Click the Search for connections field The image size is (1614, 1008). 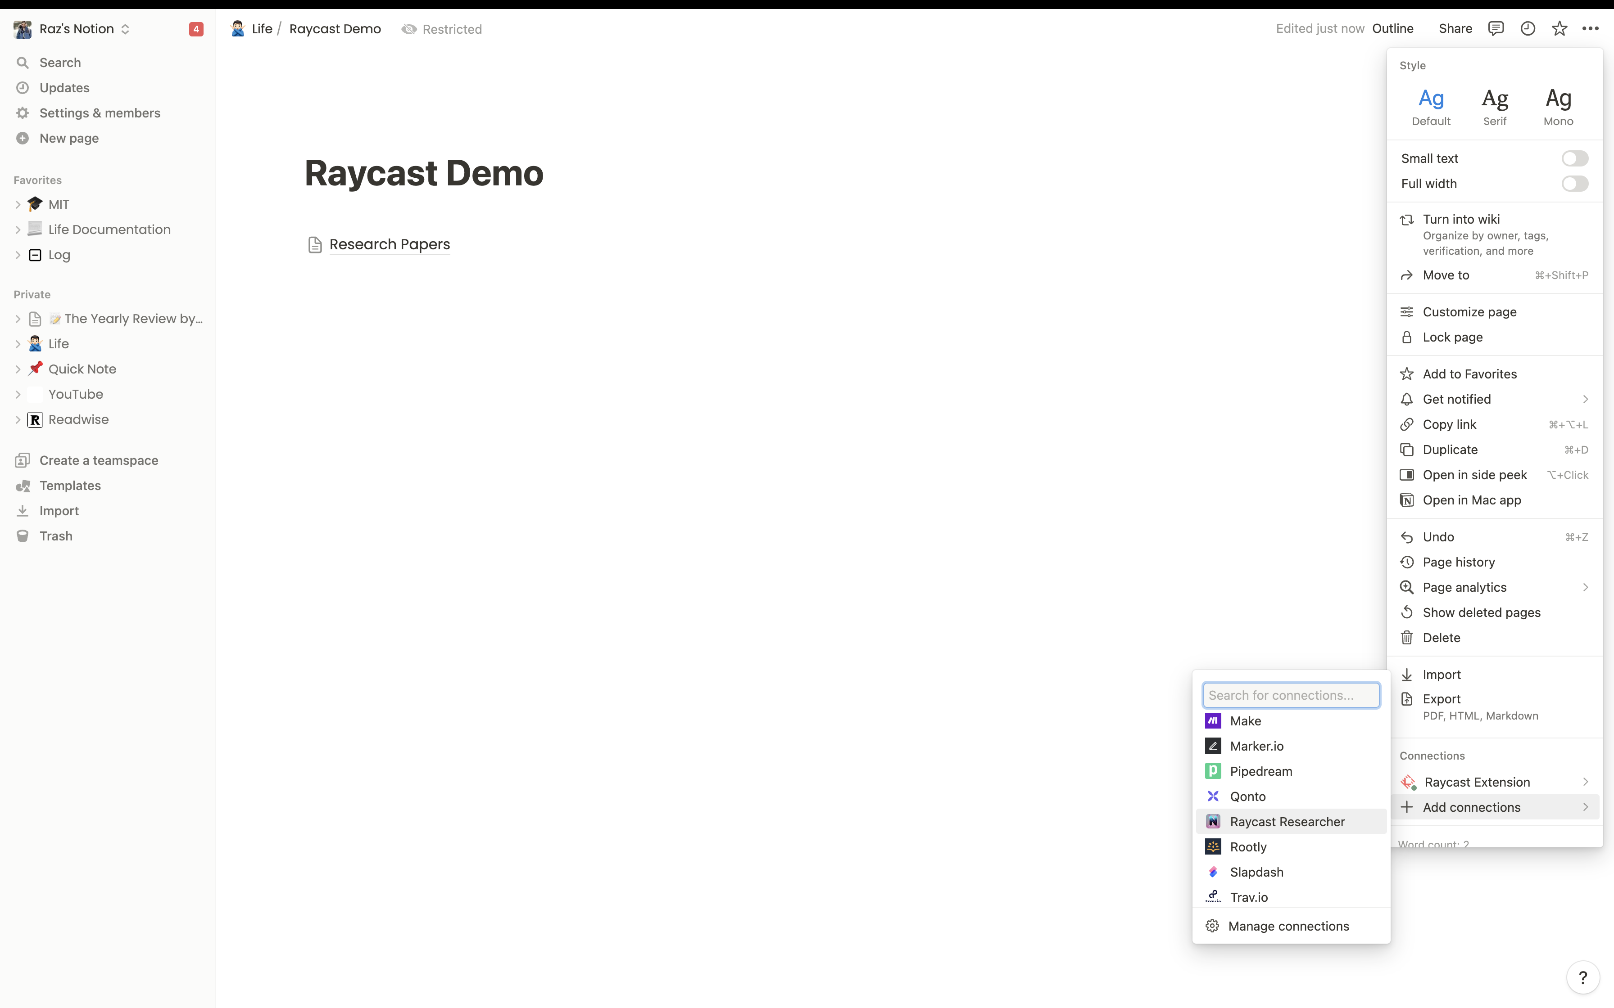pos(1291,695)
